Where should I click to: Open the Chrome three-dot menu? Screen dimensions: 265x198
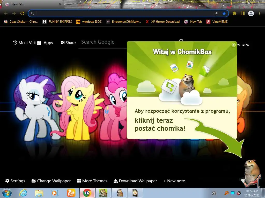(x=259, y=13)
